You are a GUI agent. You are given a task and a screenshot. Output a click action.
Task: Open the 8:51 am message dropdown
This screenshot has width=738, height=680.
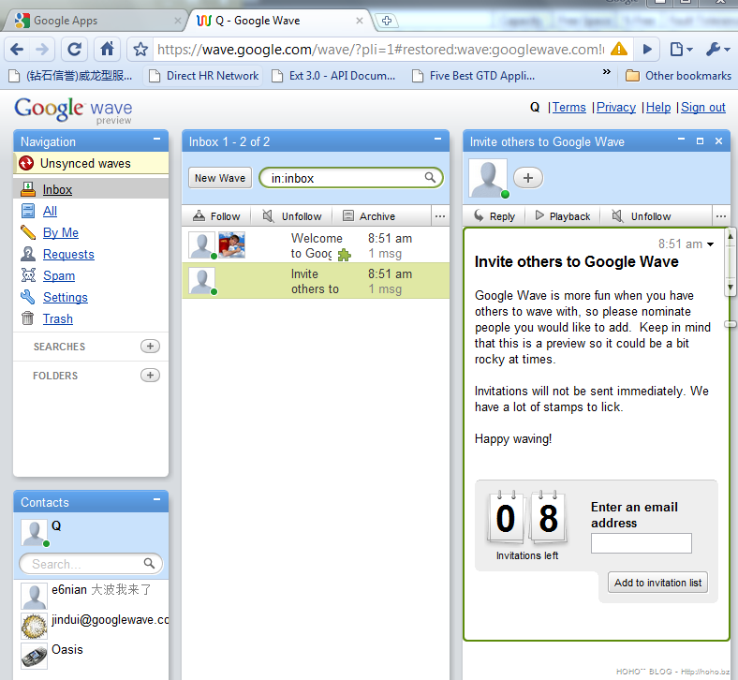[710, 244]
